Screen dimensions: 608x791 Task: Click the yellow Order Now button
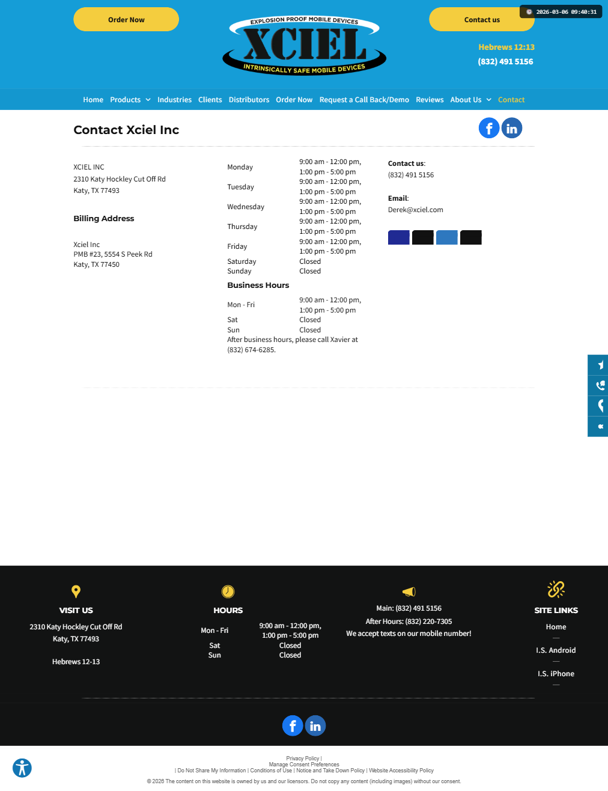pyautogui.click(x=126, y=19)
